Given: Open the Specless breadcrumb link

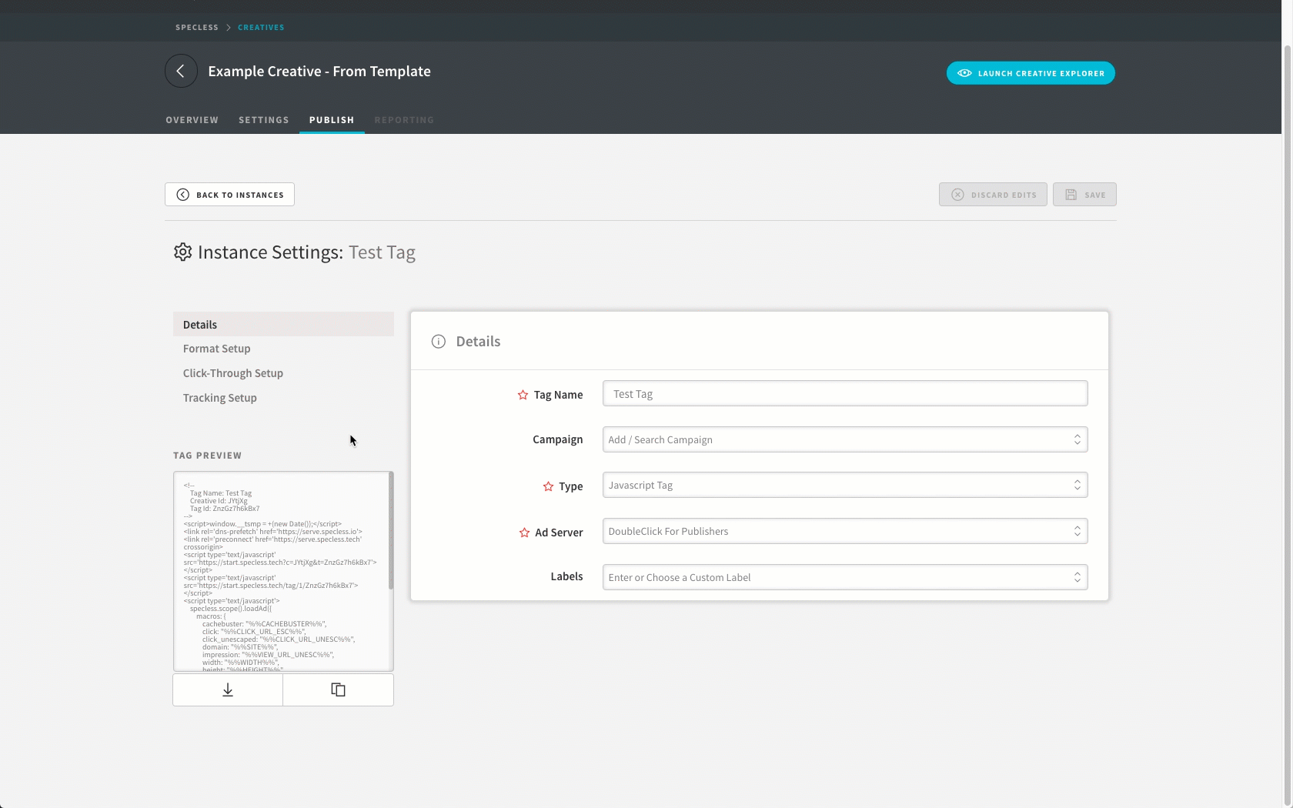Looking at the screenshot, I should (197, 28).
